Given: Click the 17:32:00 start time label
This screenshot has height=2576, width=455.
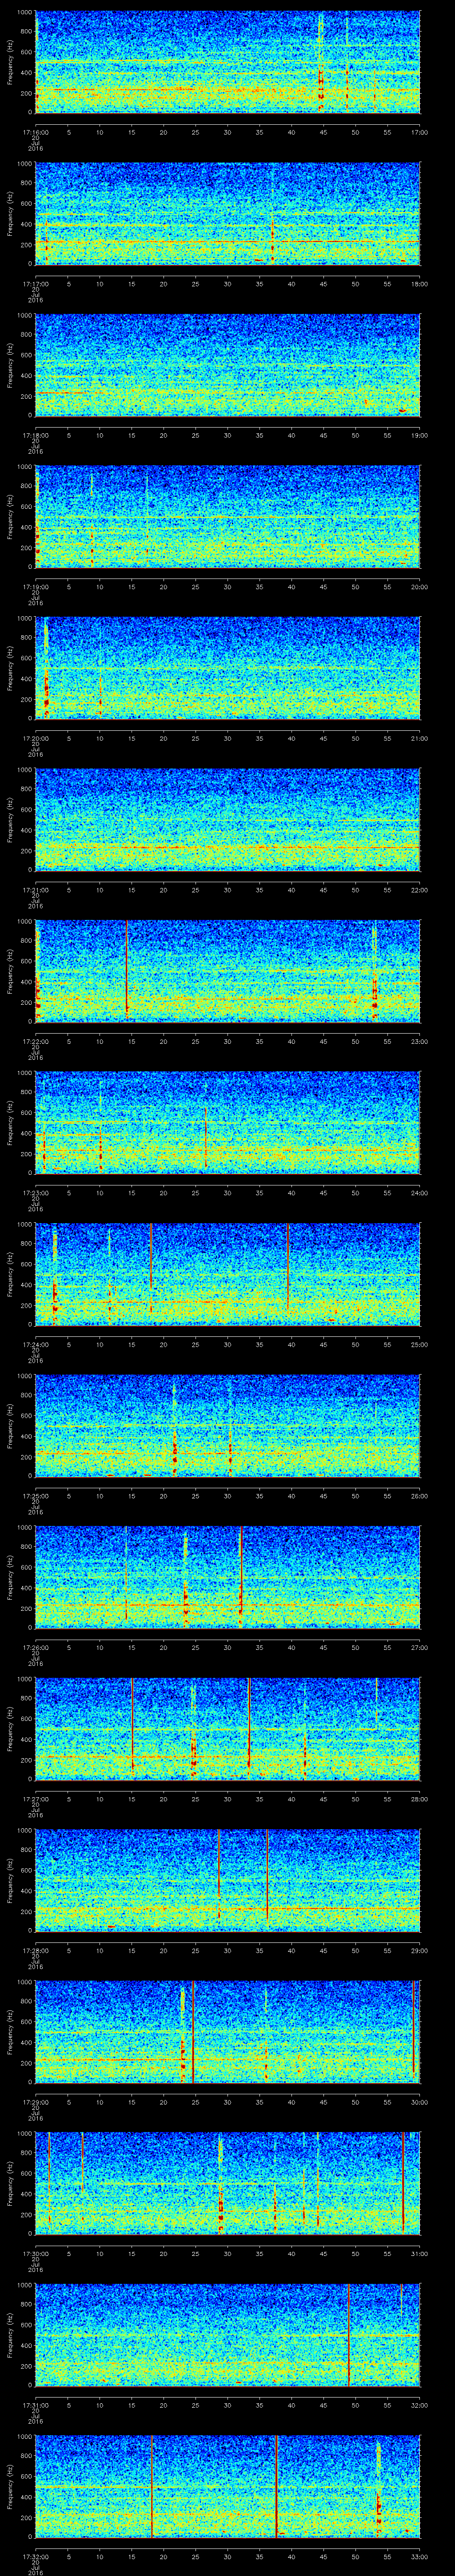Looking at the screenshot, I should pos(35,2556).
